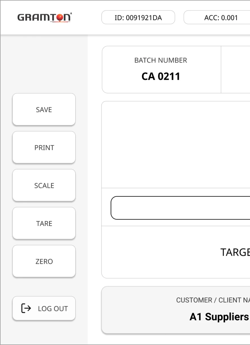Viewport: 250px width, 345px height.
Task: Click the BATCH NUMBER label
Action: coord(161,60)
